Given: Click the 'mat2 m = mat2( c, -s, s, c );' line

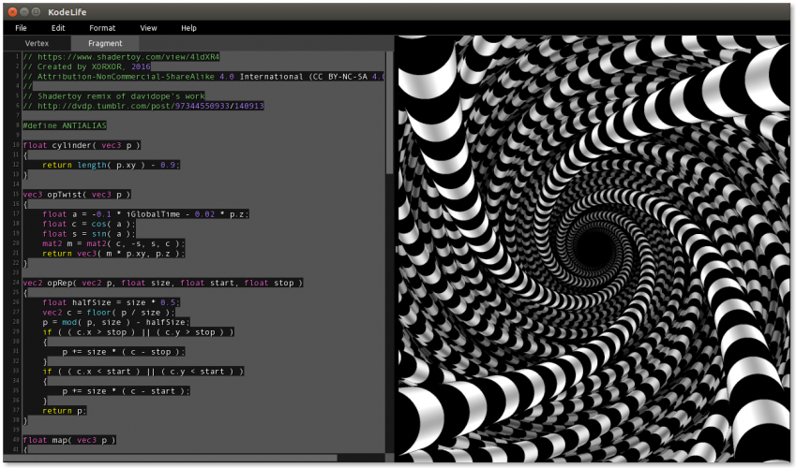Looking at the screenshot, I should pos(113,243).
